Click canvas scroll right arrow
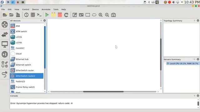 tap(158, 91)
